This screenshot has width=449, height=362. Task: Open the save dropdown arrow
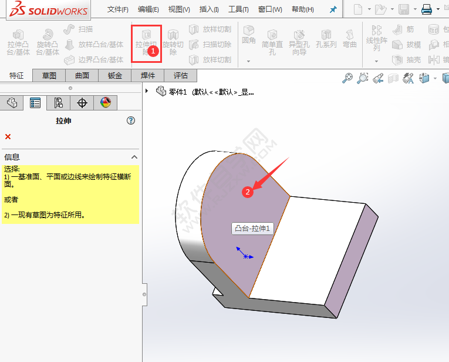click(415, 9)
